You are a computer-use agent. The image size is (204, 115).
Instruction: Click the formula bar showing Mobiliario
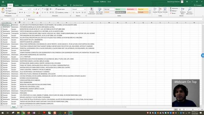(114, 19)
